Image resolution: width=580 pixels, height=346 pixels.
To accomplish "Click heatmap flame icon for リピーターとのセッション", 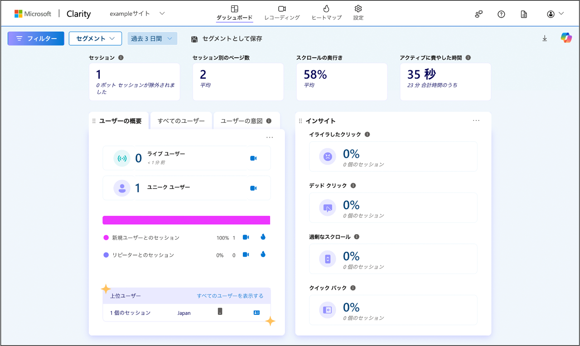I will click(263, 254).
